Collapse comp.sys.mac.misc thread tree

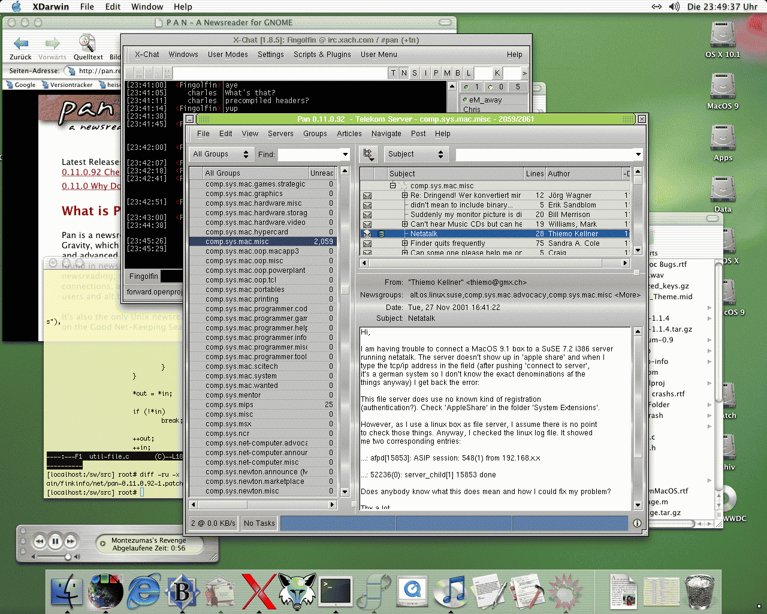392,186
